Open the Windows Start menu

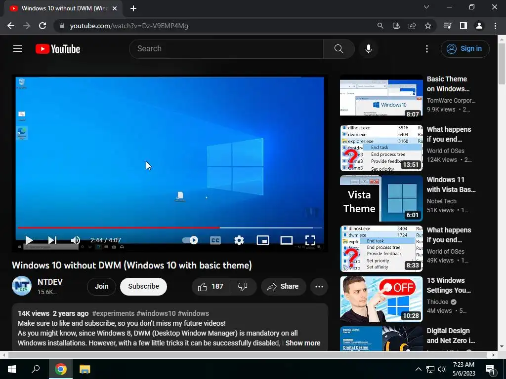pyautogui.click(x=12, y=369)
